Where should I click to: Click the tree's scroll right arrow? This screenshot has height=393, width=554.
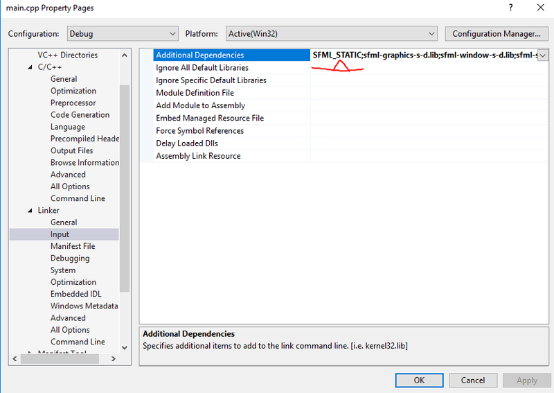(114, 358)
